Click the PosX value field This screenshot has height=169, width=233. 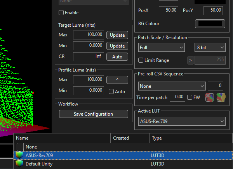coord(169,10)
